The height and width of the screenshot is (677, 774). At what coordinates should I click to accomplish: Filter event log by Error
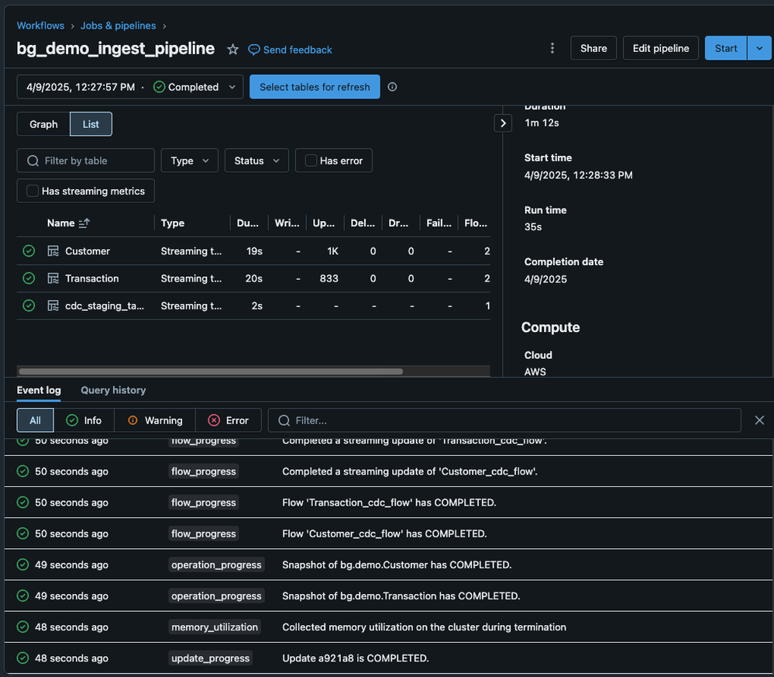tap(228, 420)
